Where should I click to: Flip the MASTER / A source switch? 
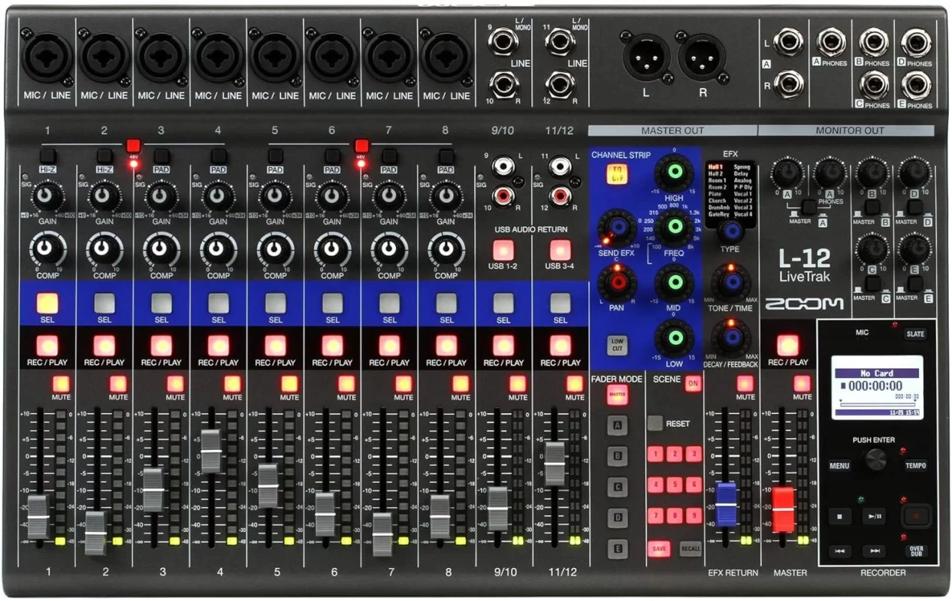point(808,207)
